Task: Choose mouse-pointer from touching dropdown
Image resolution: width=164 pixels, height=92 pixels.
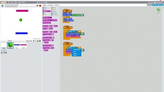Action: click(77, 50)
